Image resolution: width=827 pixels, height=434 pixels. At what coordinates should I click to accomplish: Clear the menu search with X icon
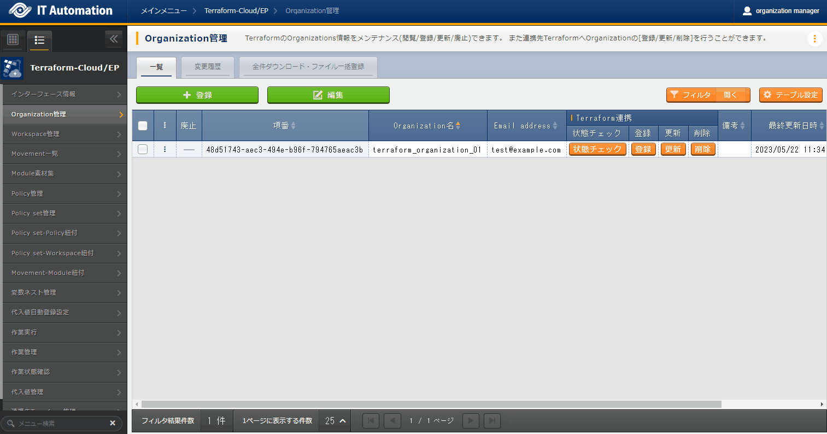(x=113, y=423)
